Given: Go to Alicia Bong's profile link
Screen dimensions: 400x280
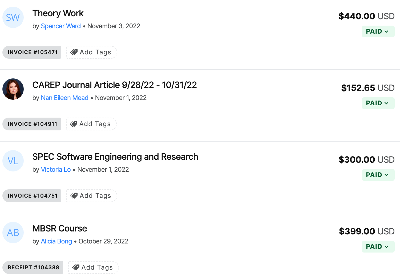Looking at the screenshot, I should 56,241.
